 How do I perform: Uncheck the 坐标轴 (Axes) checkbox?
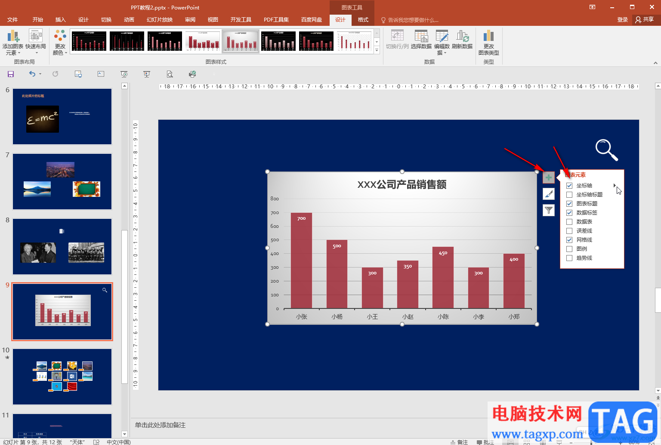(569, 186)
